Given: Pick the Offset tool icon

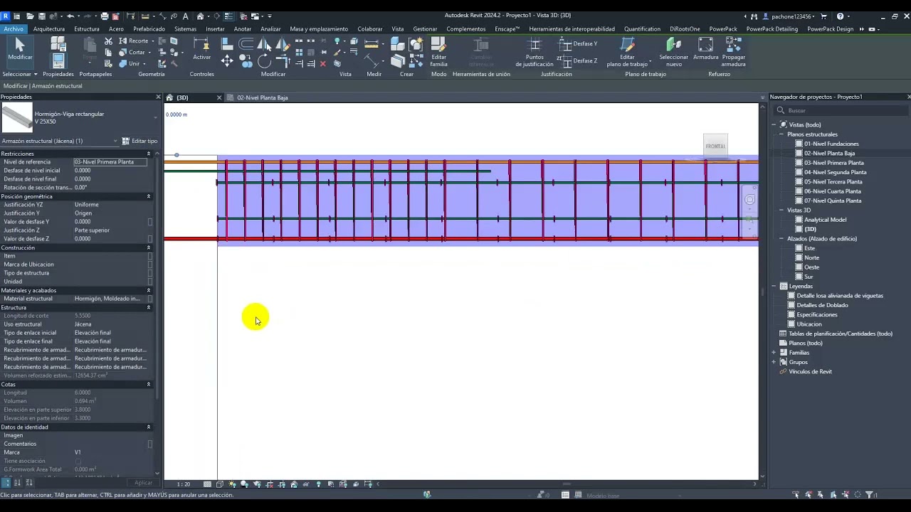Looking at the screenshot, I should pyautogui.click(x=246, y=45).
